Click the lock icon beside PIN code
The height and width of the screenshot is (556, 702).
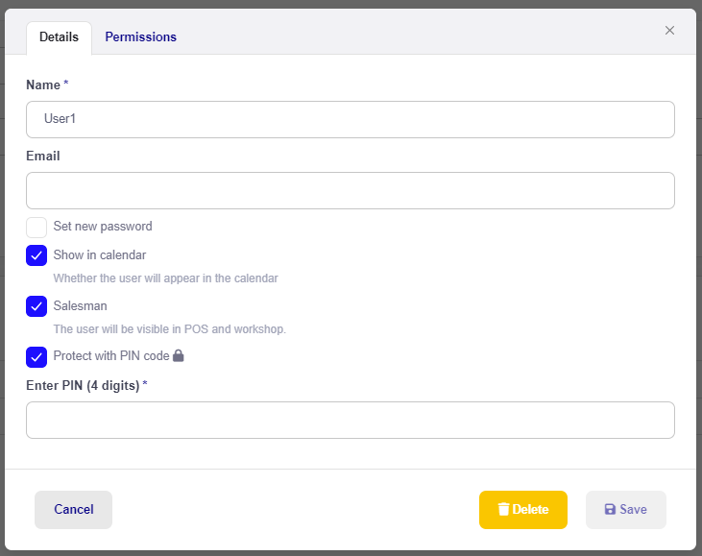tap(179, 355)
